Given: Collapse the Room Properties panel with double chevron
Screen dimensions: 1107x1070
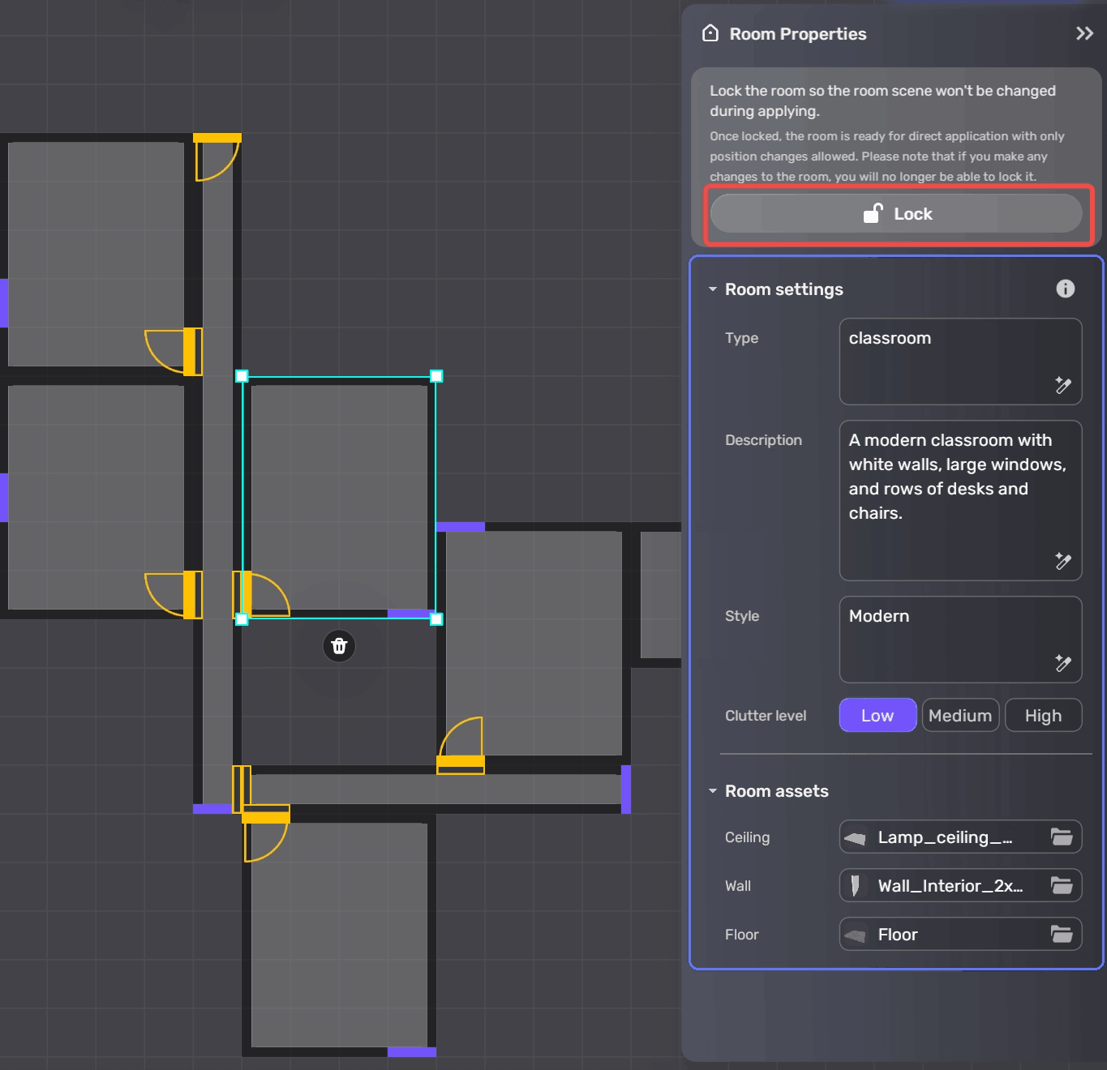Looking at the screenshot, I should (1084, 34).
